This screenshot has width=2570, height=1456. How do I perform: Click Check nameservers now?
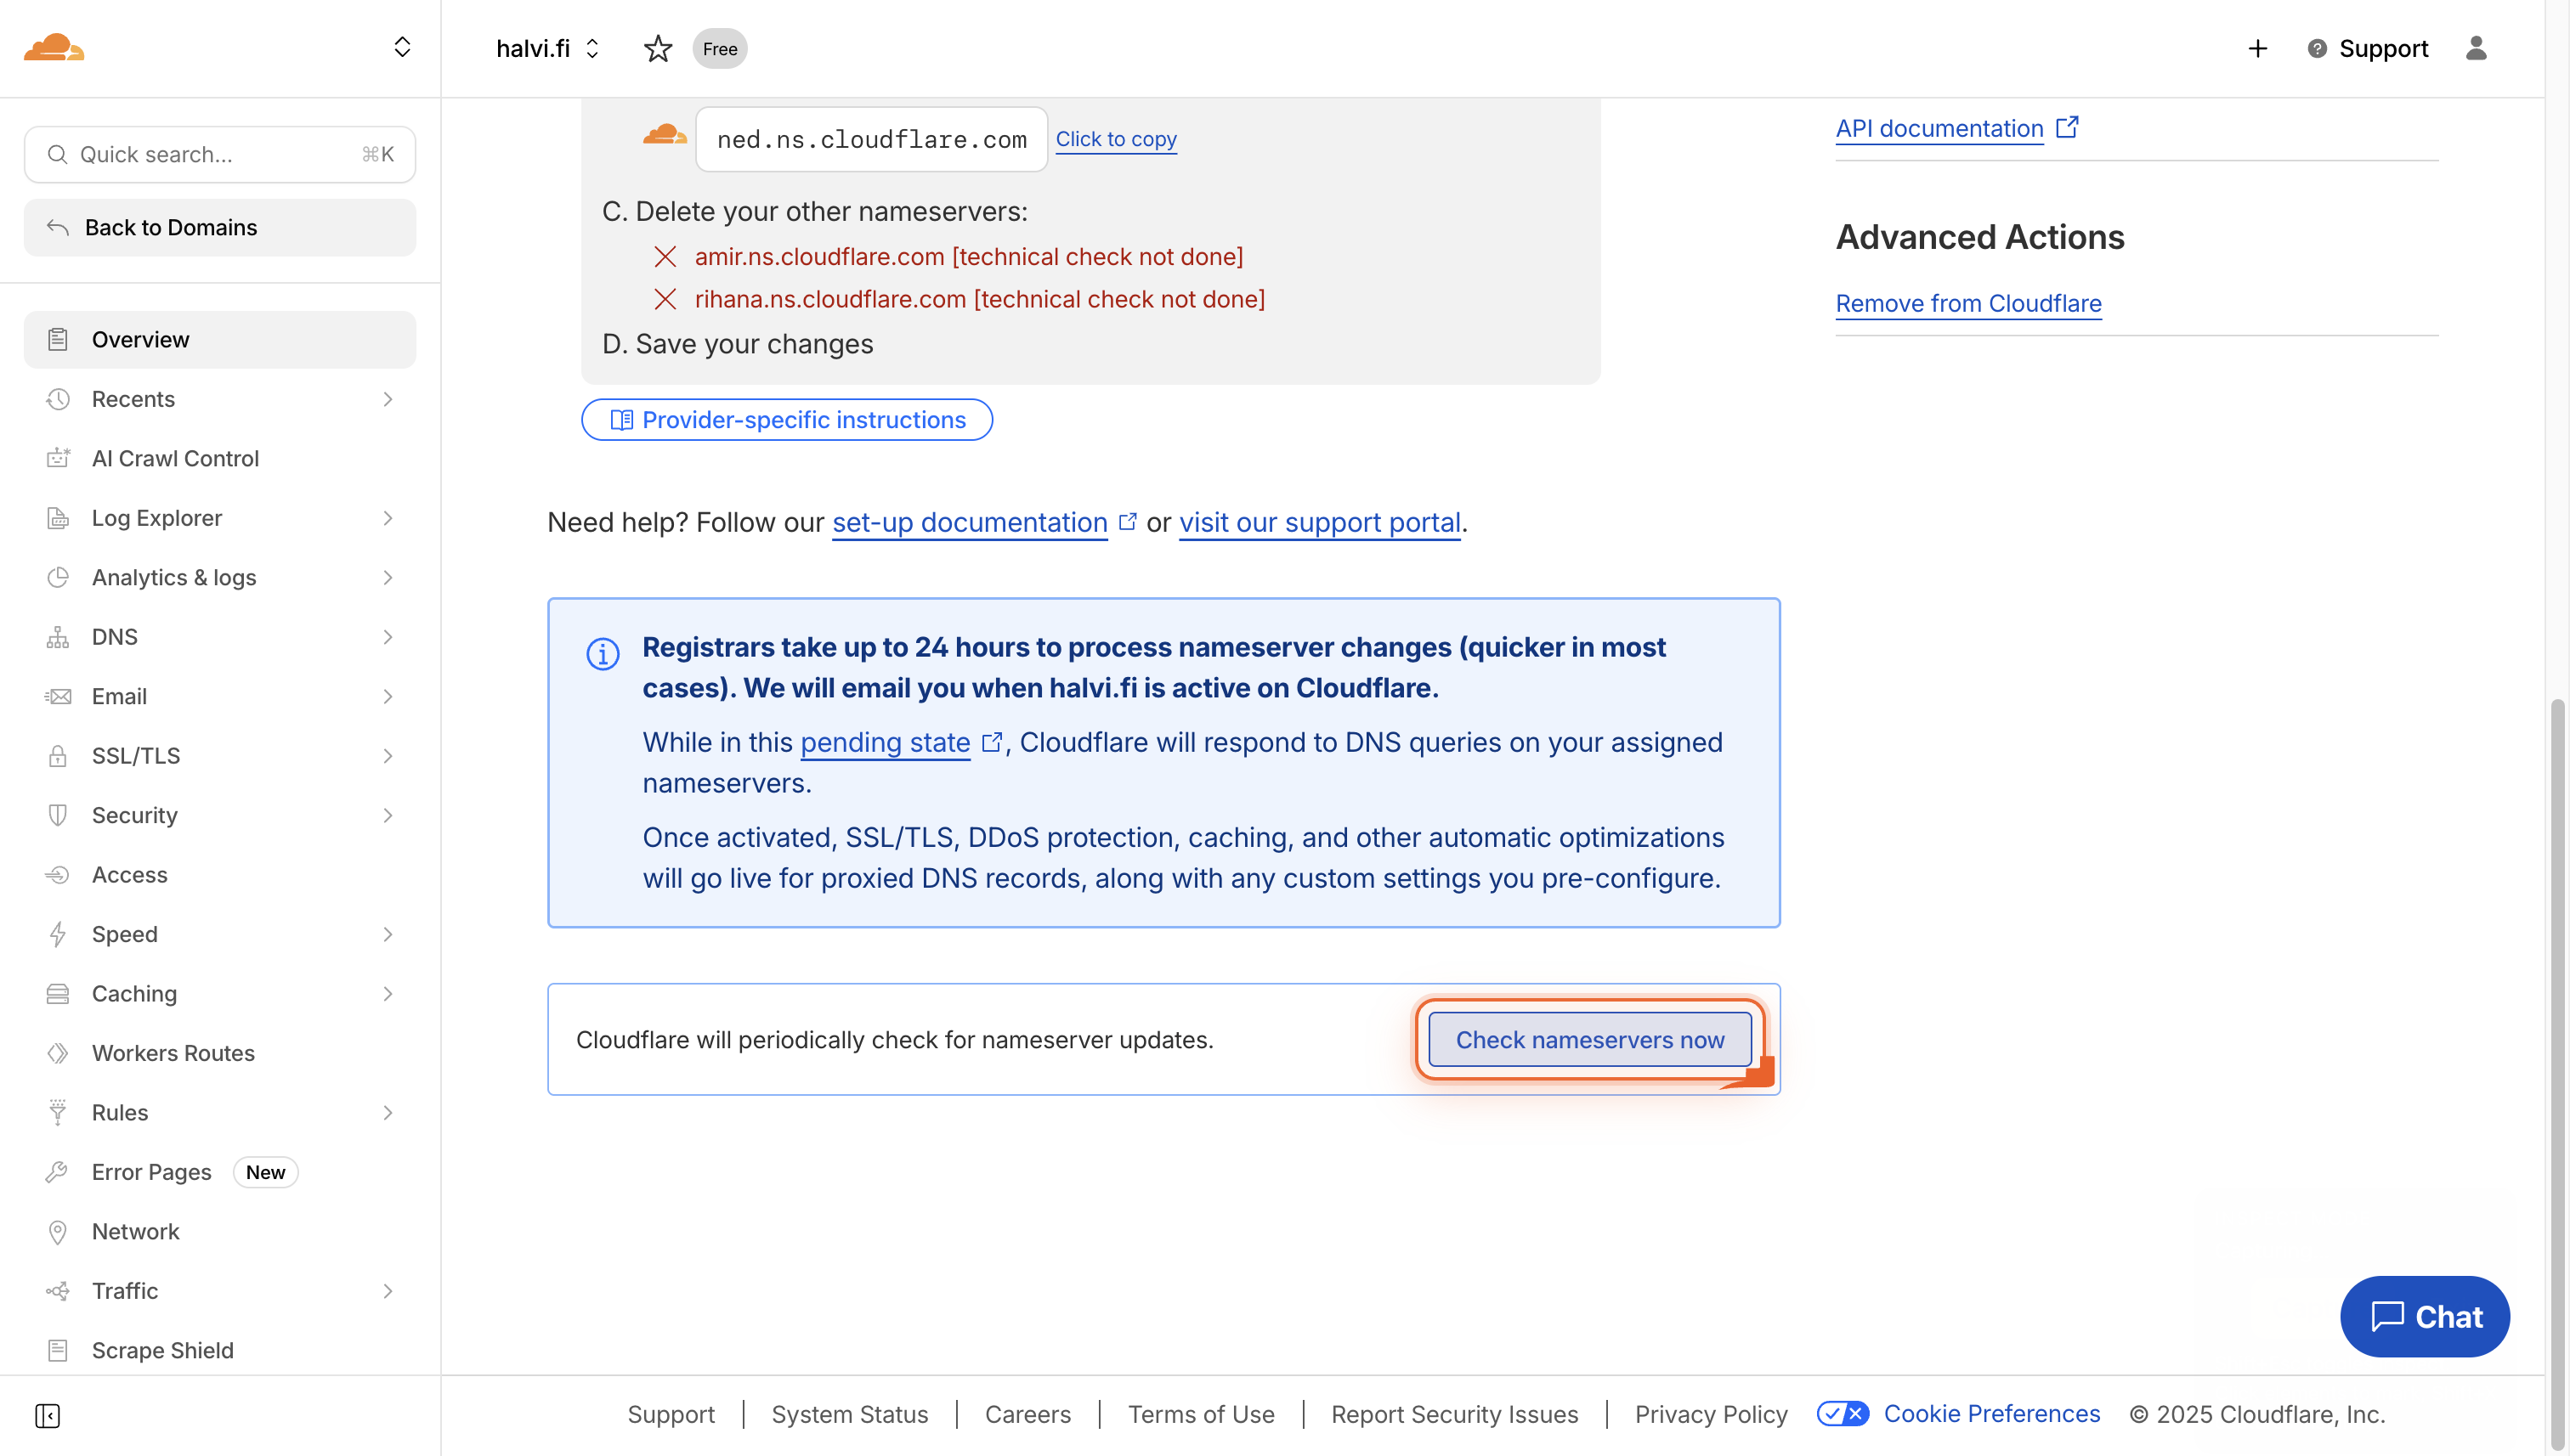coord(1589,1040)
